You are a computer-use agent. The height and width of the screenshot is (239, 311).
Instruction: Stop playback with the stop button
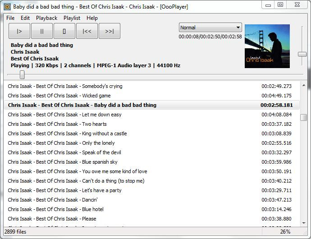pyautogui.click(x=64, y=31)
